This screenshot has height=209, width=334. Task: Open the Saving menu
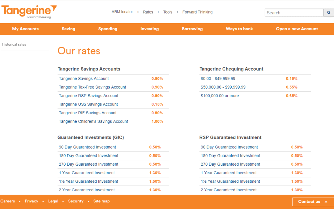[x=68, y=29]
